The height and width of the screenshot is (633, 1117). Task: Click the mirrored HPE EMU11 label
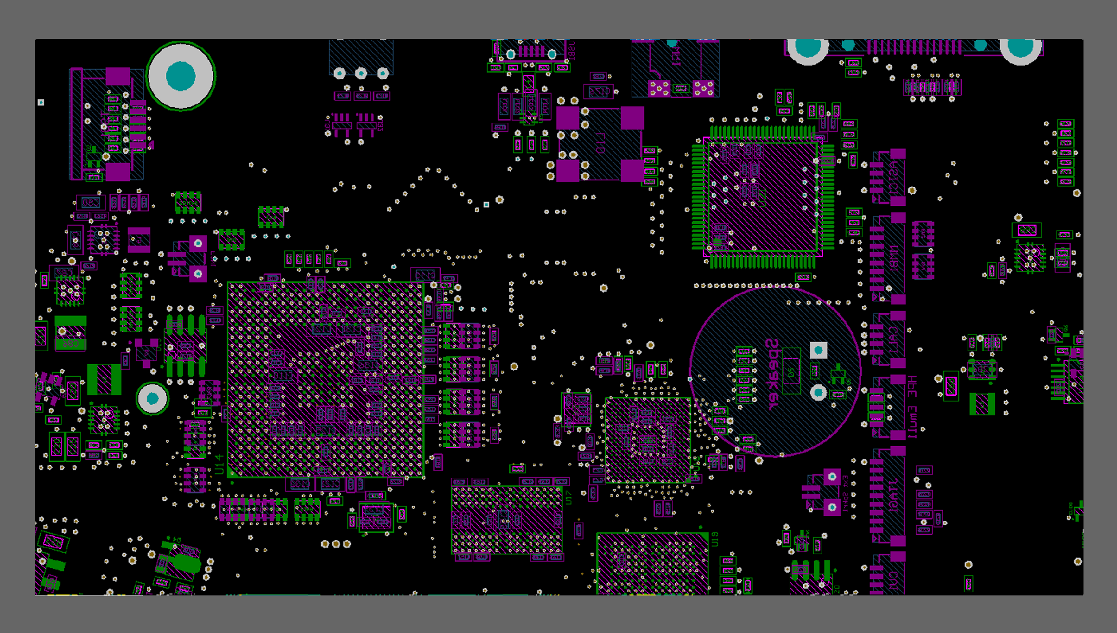(x=912, y=406)
